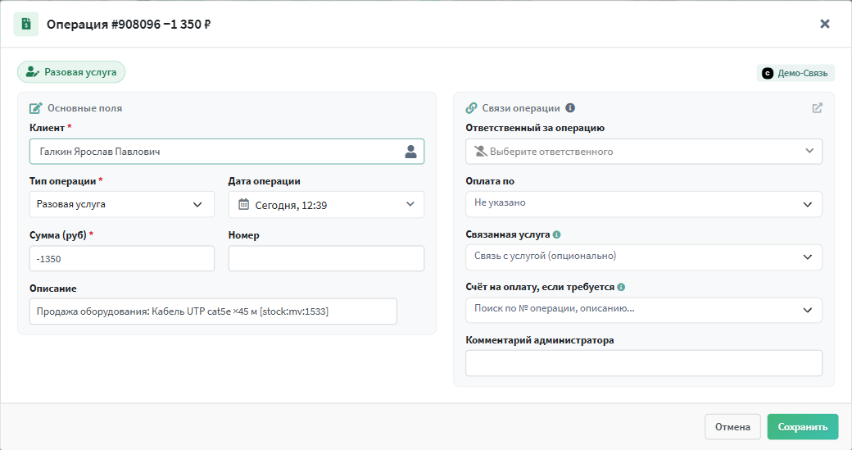Open operation links in external view icon
852x450 pixels.
tap(817, 108)
